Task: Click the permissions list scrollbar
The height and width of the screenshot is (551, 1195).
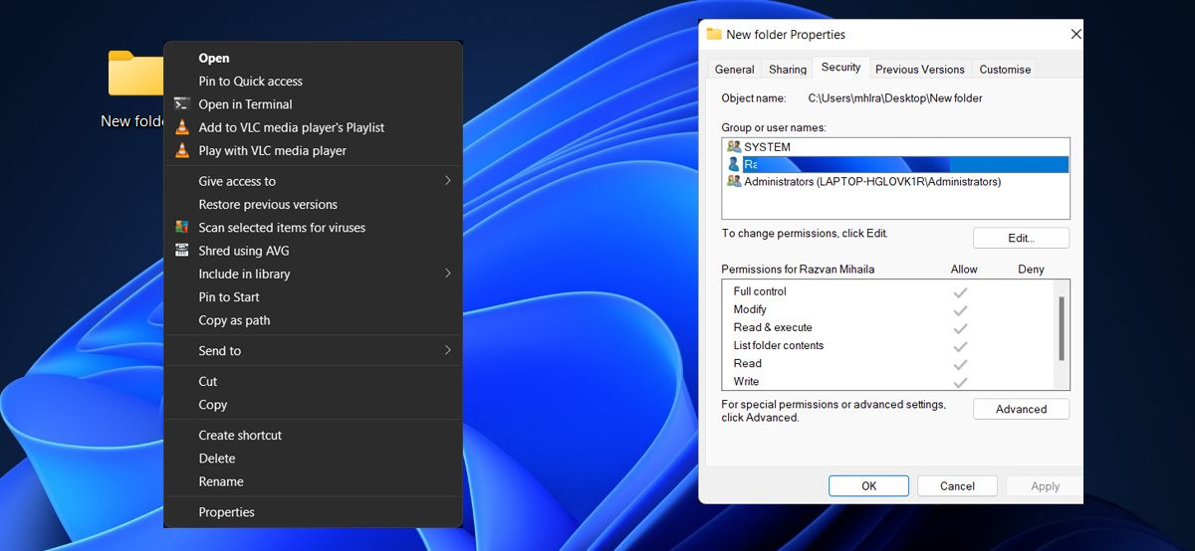Action: (x=1062, y=328)
